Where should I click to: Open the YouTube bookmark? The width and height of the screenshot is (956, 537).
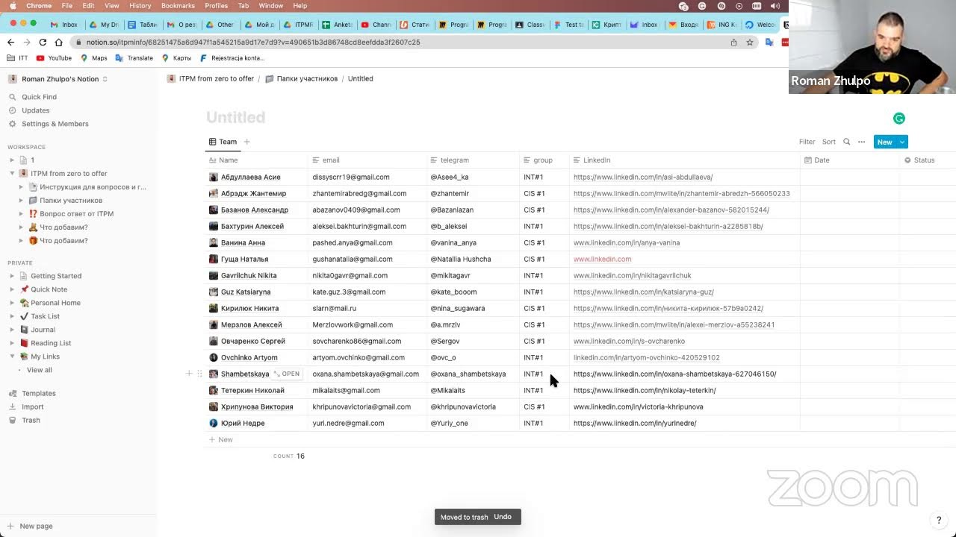pyautogui.click(x=54, y=58)
